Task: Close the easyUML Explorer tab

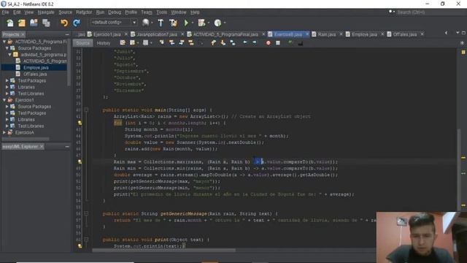Action: pyautogui.click(x=42, y=146)
